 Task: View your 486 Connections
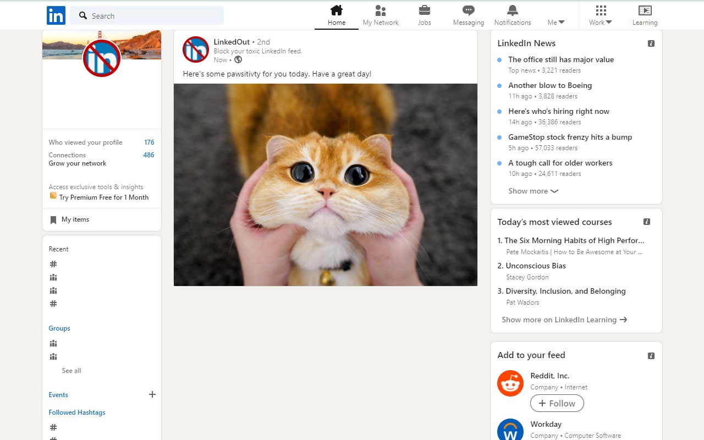tap(102, 155)
